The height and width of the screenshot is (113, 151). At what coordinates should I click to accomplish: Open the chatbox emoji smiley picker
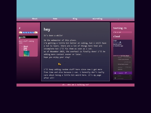(115, 78)
